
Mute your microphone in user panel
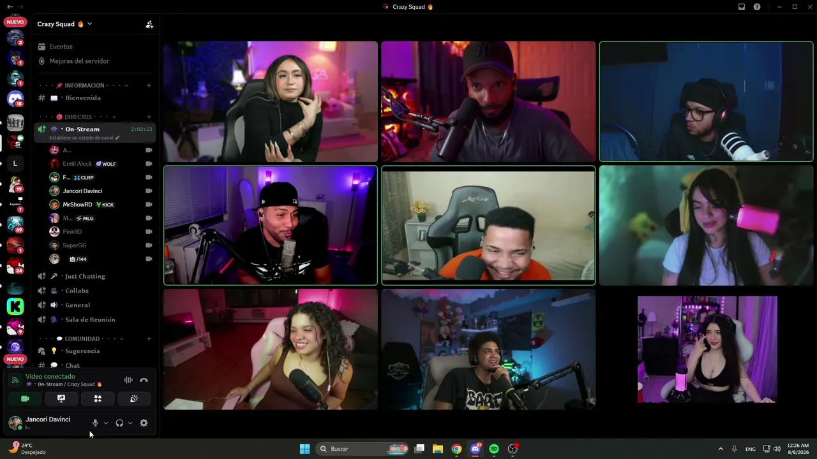tap(95, 423)
